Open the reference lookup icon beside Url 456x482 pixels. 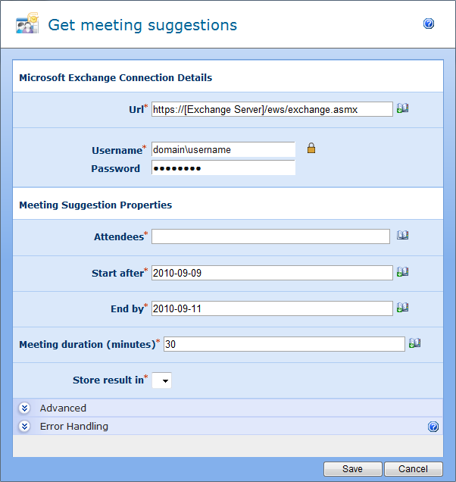click(x=402, y=108)
